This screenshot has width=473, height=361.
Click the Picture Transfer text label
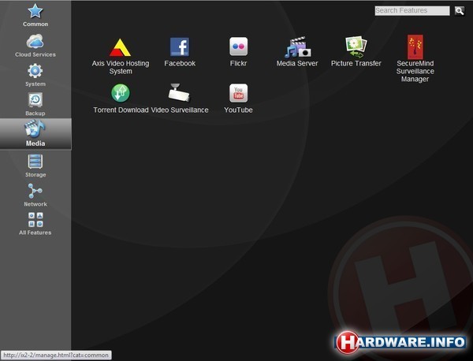click(356, 63)
